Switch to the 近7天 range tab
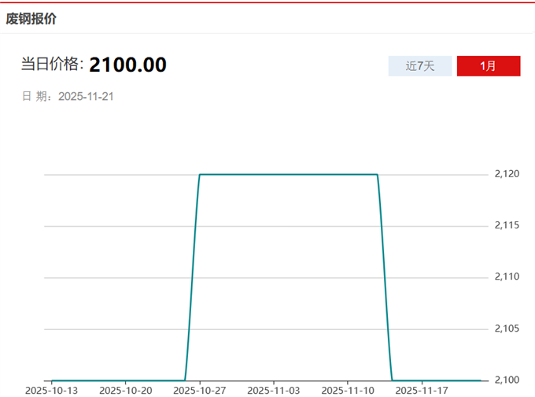Image resolution: width=535 pixels, height=397 pixels. (419, 66)
